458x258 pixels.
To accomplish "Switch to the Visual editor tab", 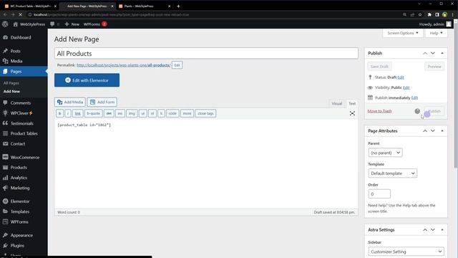I will click(336, 103).
